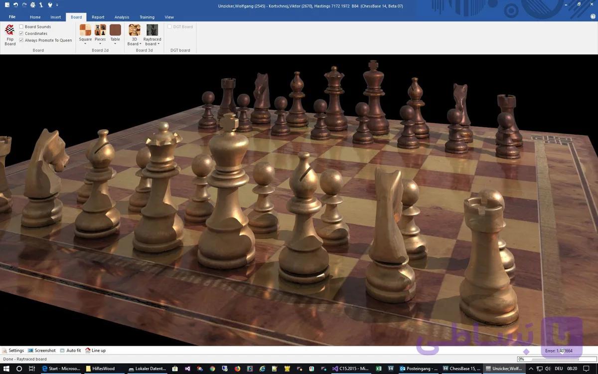Open Settings in the bottom board toolbar

13,351
